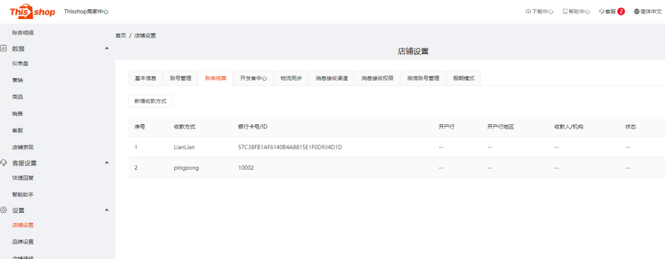The height and width of the screenshot is (259, 665).
Task: Collapse the 客服设置 sidebar section arrow
Action: [x=107, y=163]
